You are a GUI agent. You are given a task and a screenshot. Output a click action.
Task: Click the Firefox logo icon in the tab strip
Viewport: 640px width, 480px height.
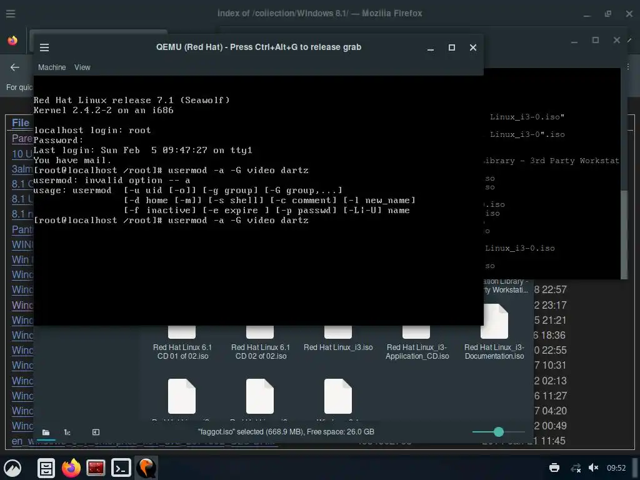[12, 41]
